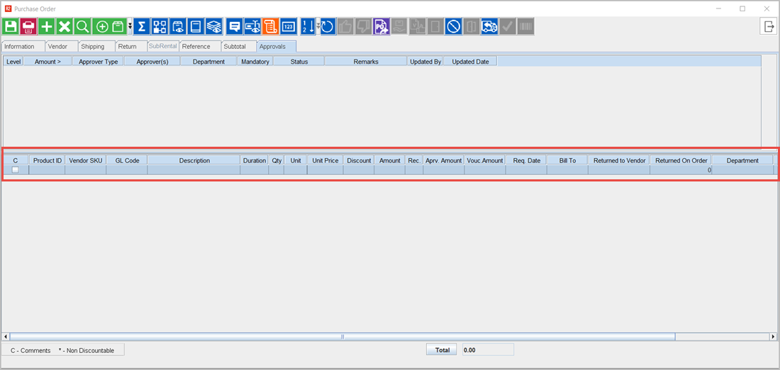Screen dimensions: 780x370
Task: Click the orange scroll document icon
Action: [x=269, y=27]
